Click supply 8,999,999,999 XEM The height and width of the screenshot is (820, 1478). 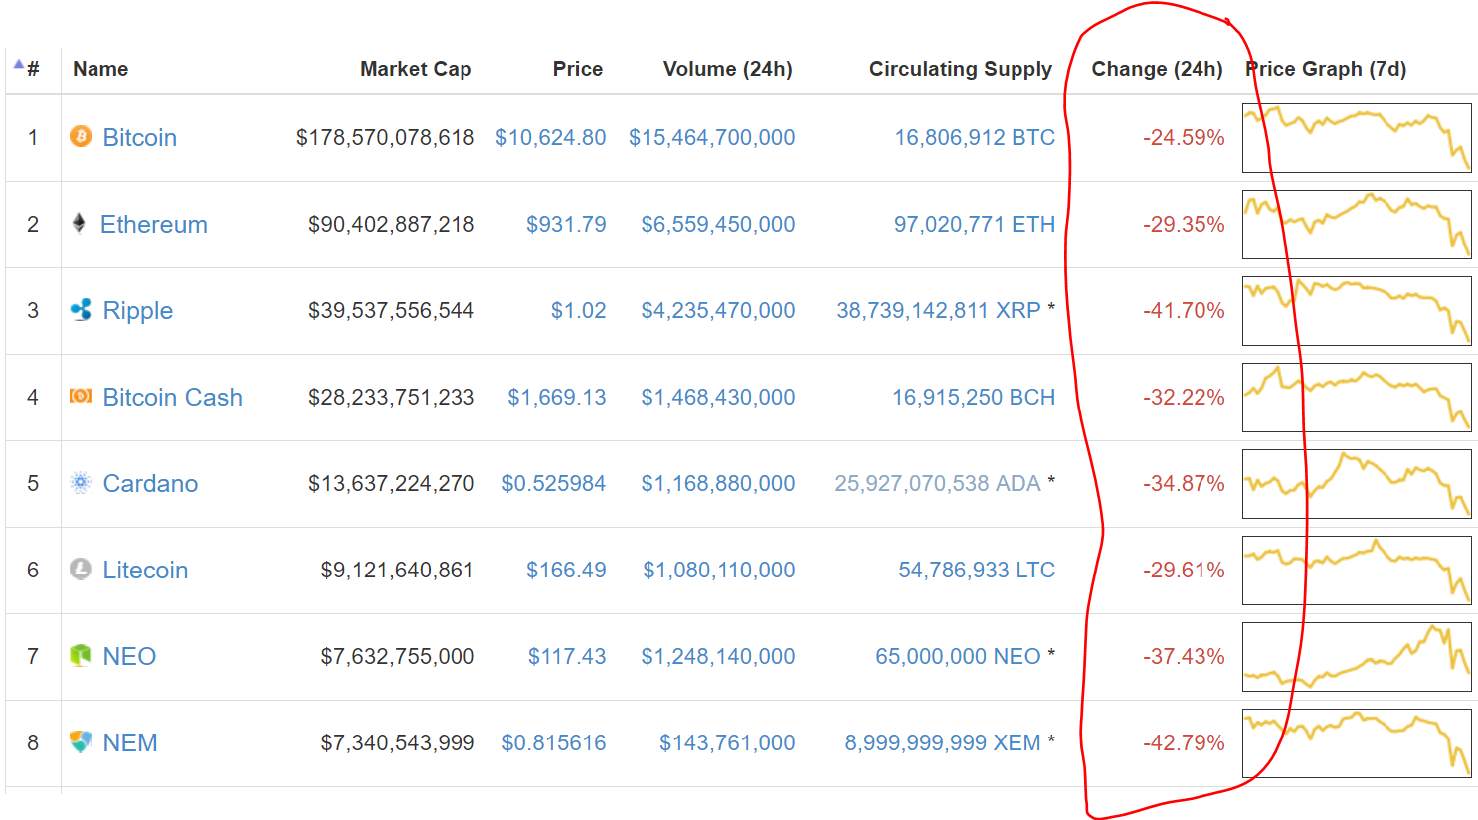coord(943,743)
